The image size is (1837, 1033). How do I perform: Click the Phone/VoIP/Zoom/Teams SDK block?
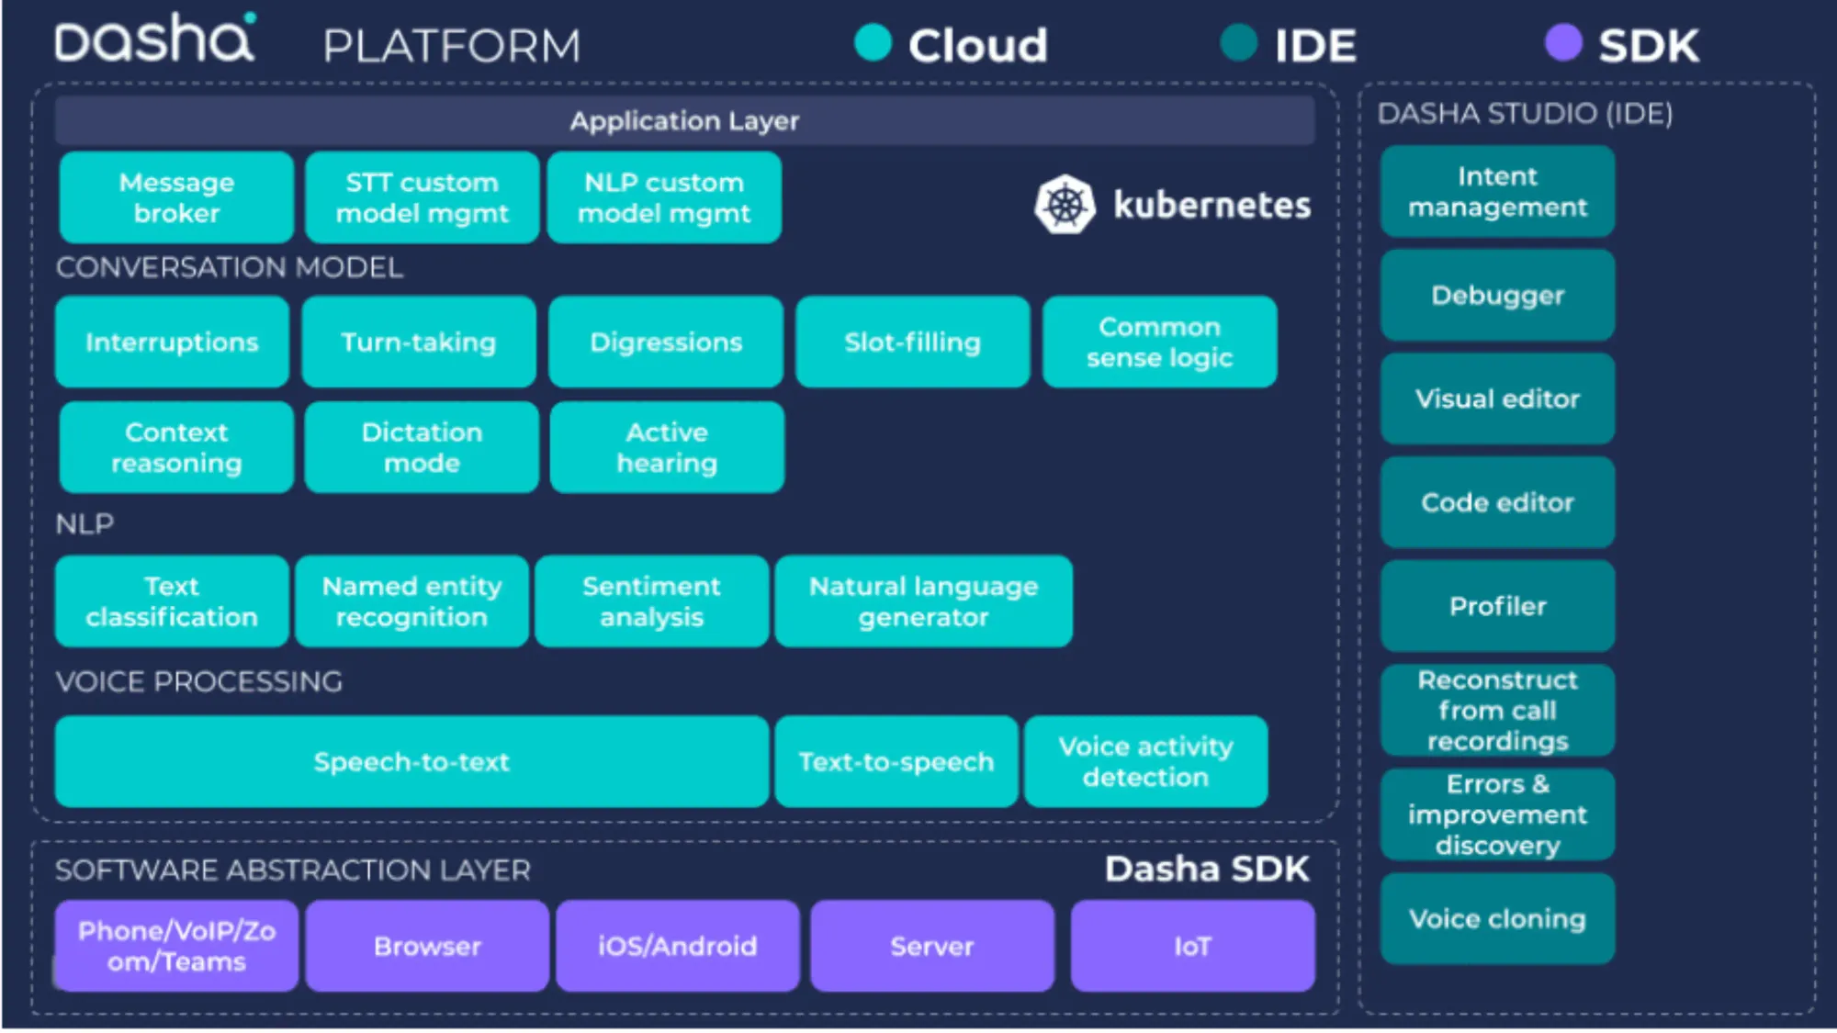[x=176, y=946]
